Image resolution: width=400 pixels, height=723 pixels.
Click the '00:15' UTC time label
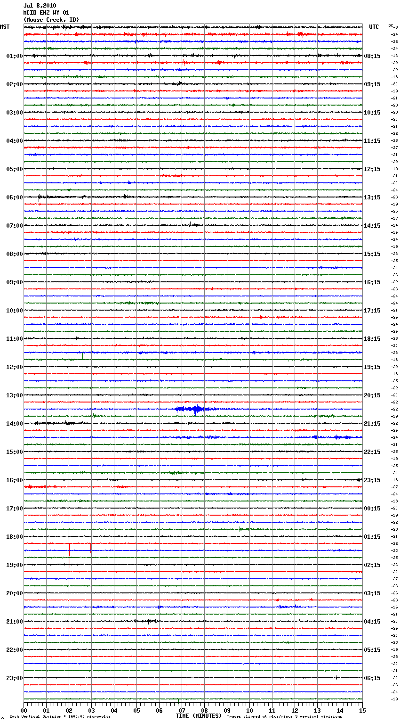372,509
